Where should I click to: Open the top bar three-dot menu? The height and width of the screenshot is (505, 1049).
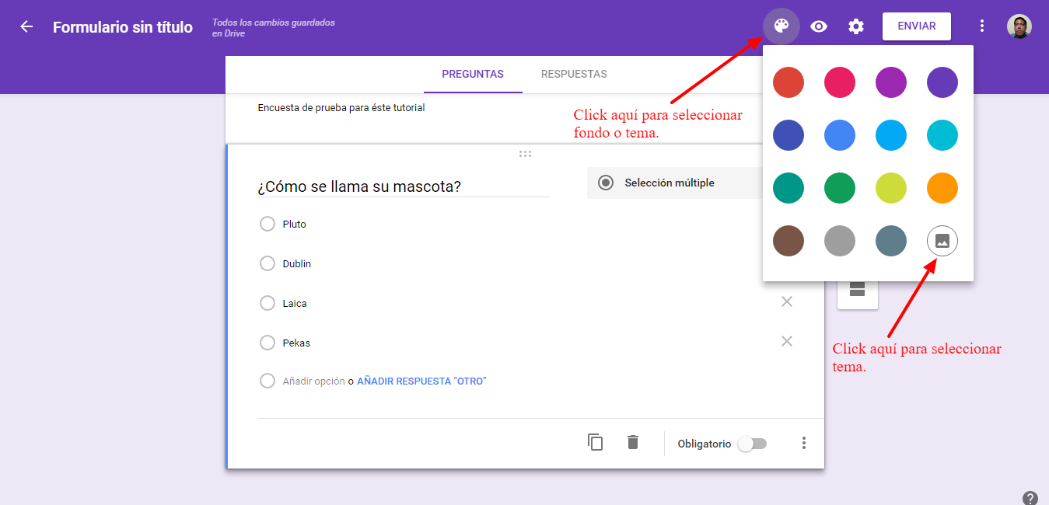982,26
